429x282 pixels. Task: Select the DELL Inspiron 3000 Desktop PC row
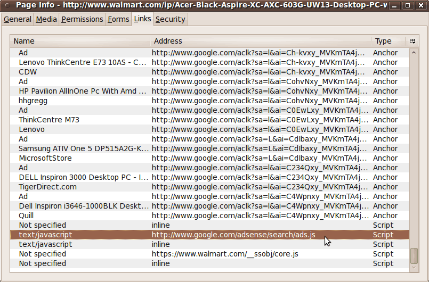point(209,177)
